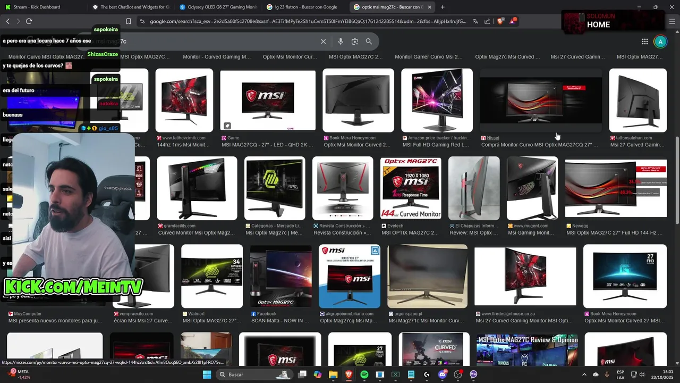The width and height of the screenshot is (680, 383).
Task: Open link 'MSI OPTIX MAG27C 2...' by Evetech
Action: 410,233
